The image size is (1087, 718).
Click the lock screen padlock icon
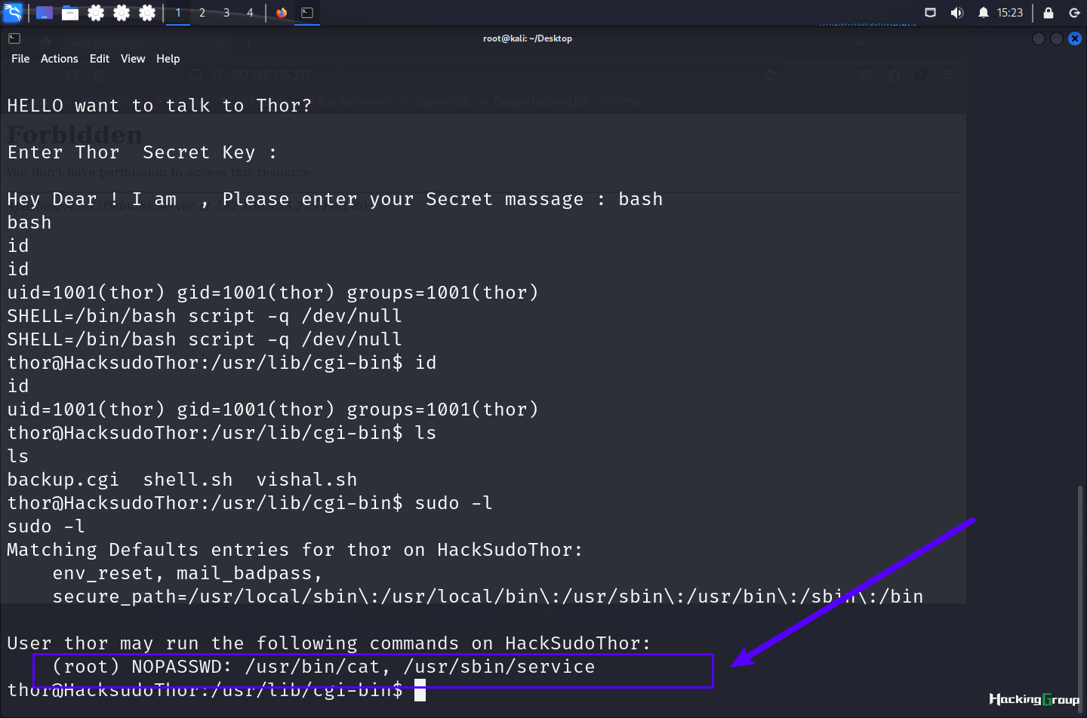click(1049, 13)
